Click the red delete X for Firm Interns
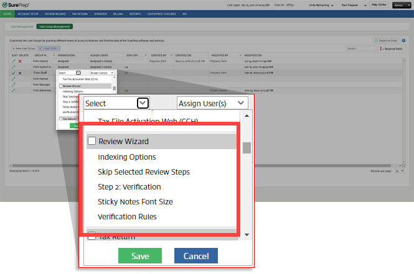 click(x=20, y=62)
